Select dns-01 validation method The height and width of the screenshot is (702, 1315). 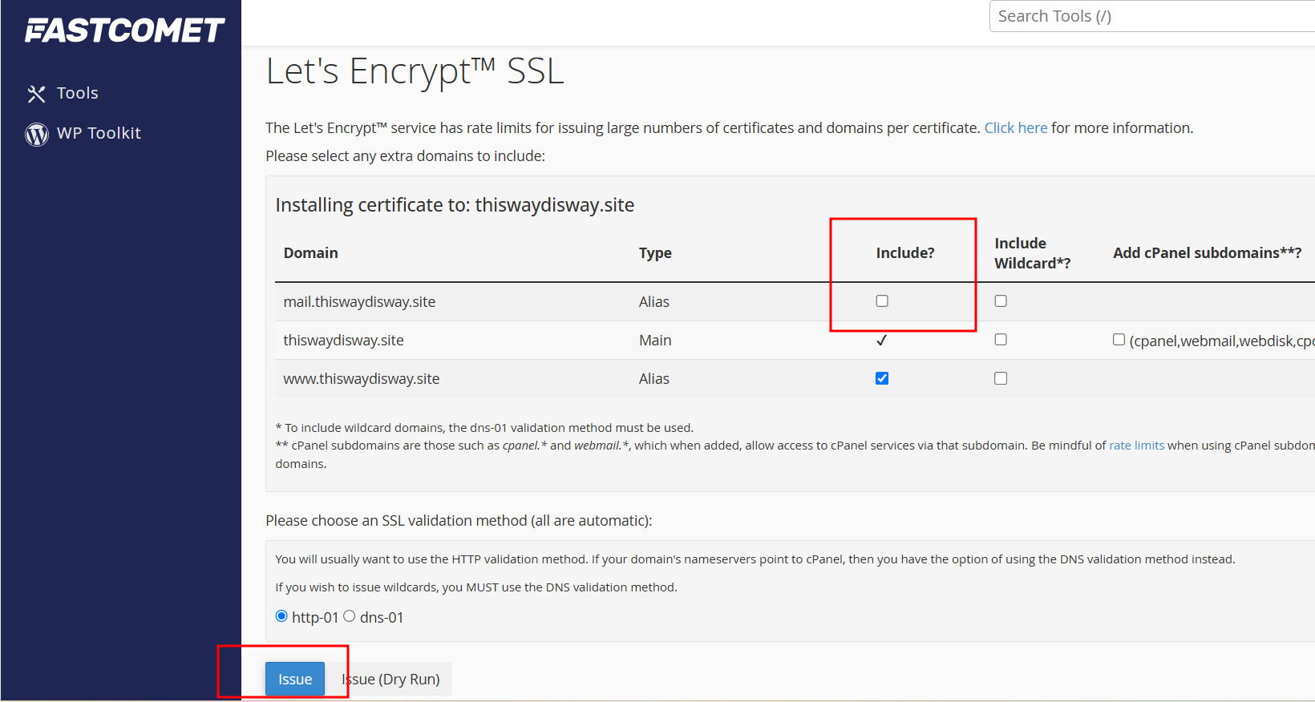pos(350,616)
